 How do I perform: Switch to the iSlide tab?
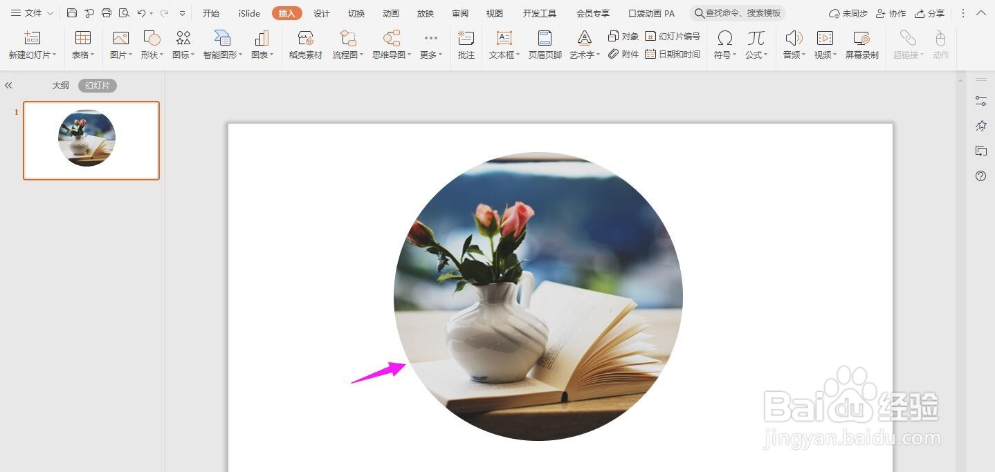tap(249, 13)
